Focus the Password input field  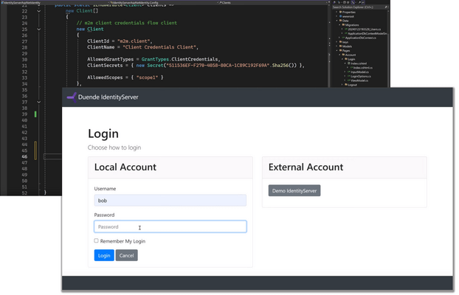pyautogui.click(x=170, y=226)
